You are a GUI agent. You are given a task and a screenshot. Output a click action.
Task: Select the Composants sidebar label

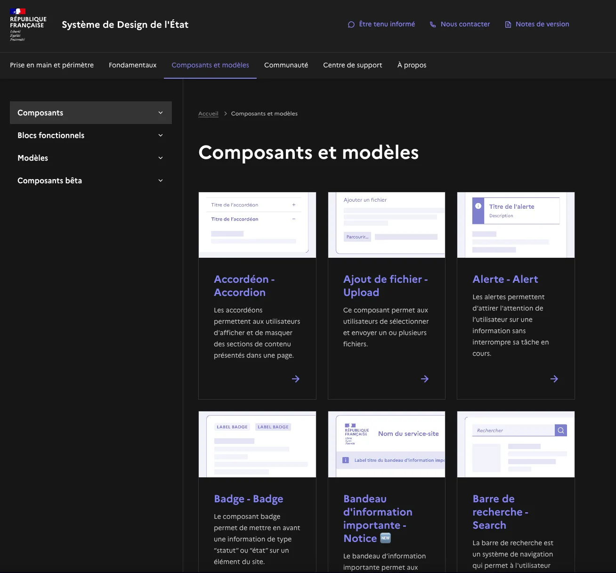click(41, 113)
